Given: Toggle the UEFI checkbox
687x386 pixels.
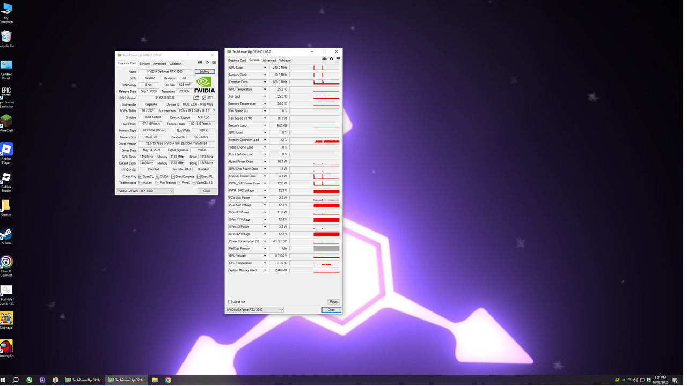Looking at the screenshot, I should tap(204, 98).
